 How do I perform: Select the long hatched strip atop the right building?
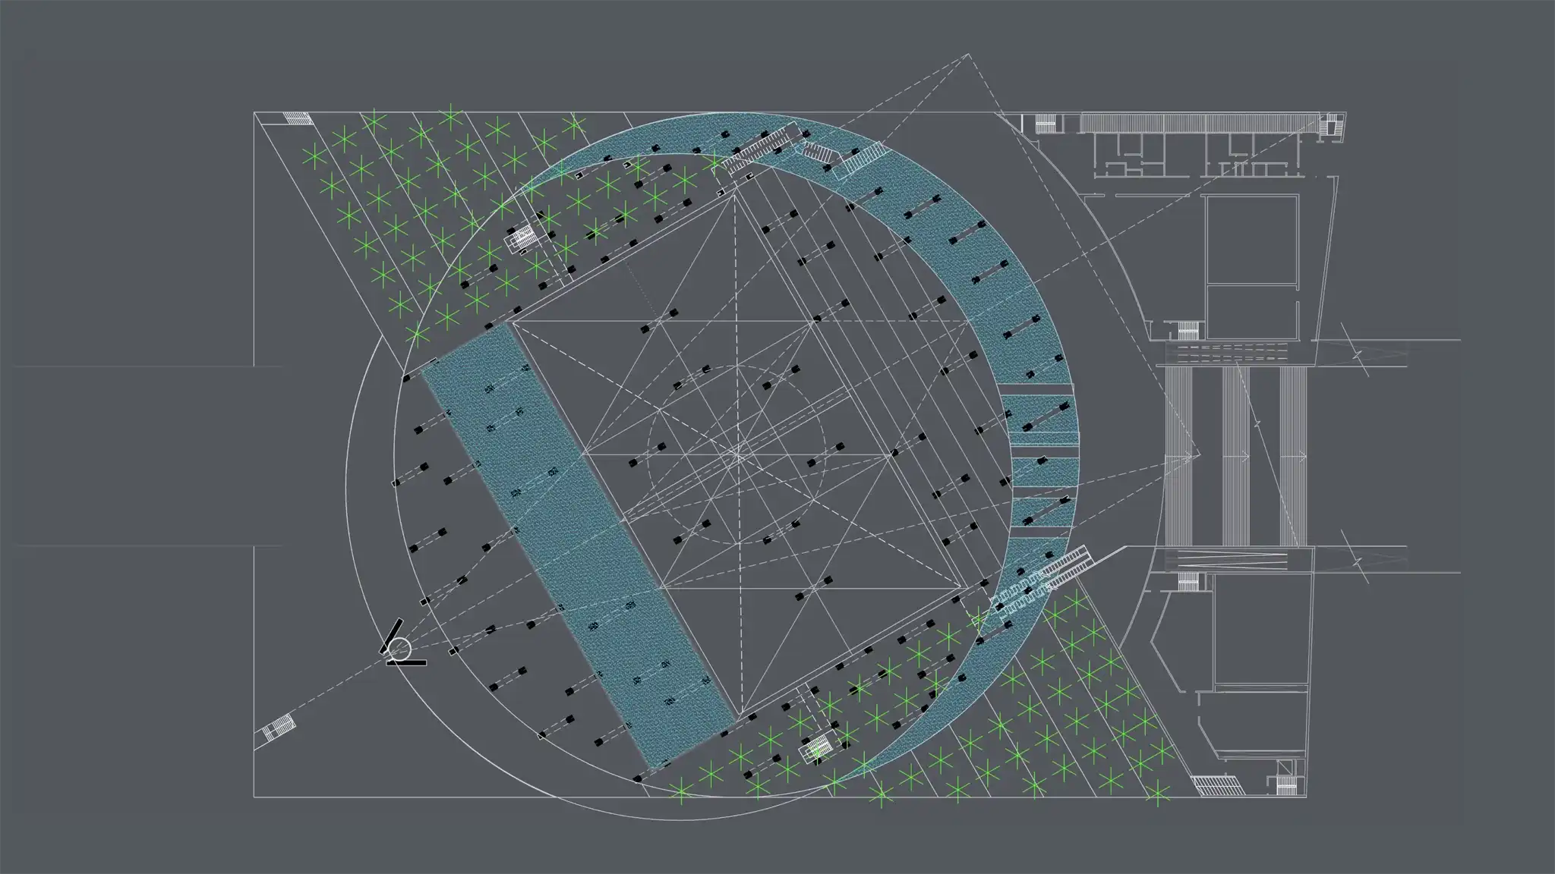click(x=1201, y=123)
